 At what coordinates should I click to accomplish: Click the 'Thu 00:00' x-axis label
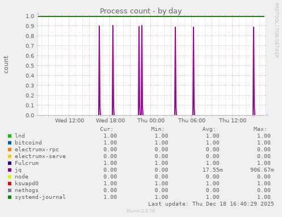[x=151, y=121]
